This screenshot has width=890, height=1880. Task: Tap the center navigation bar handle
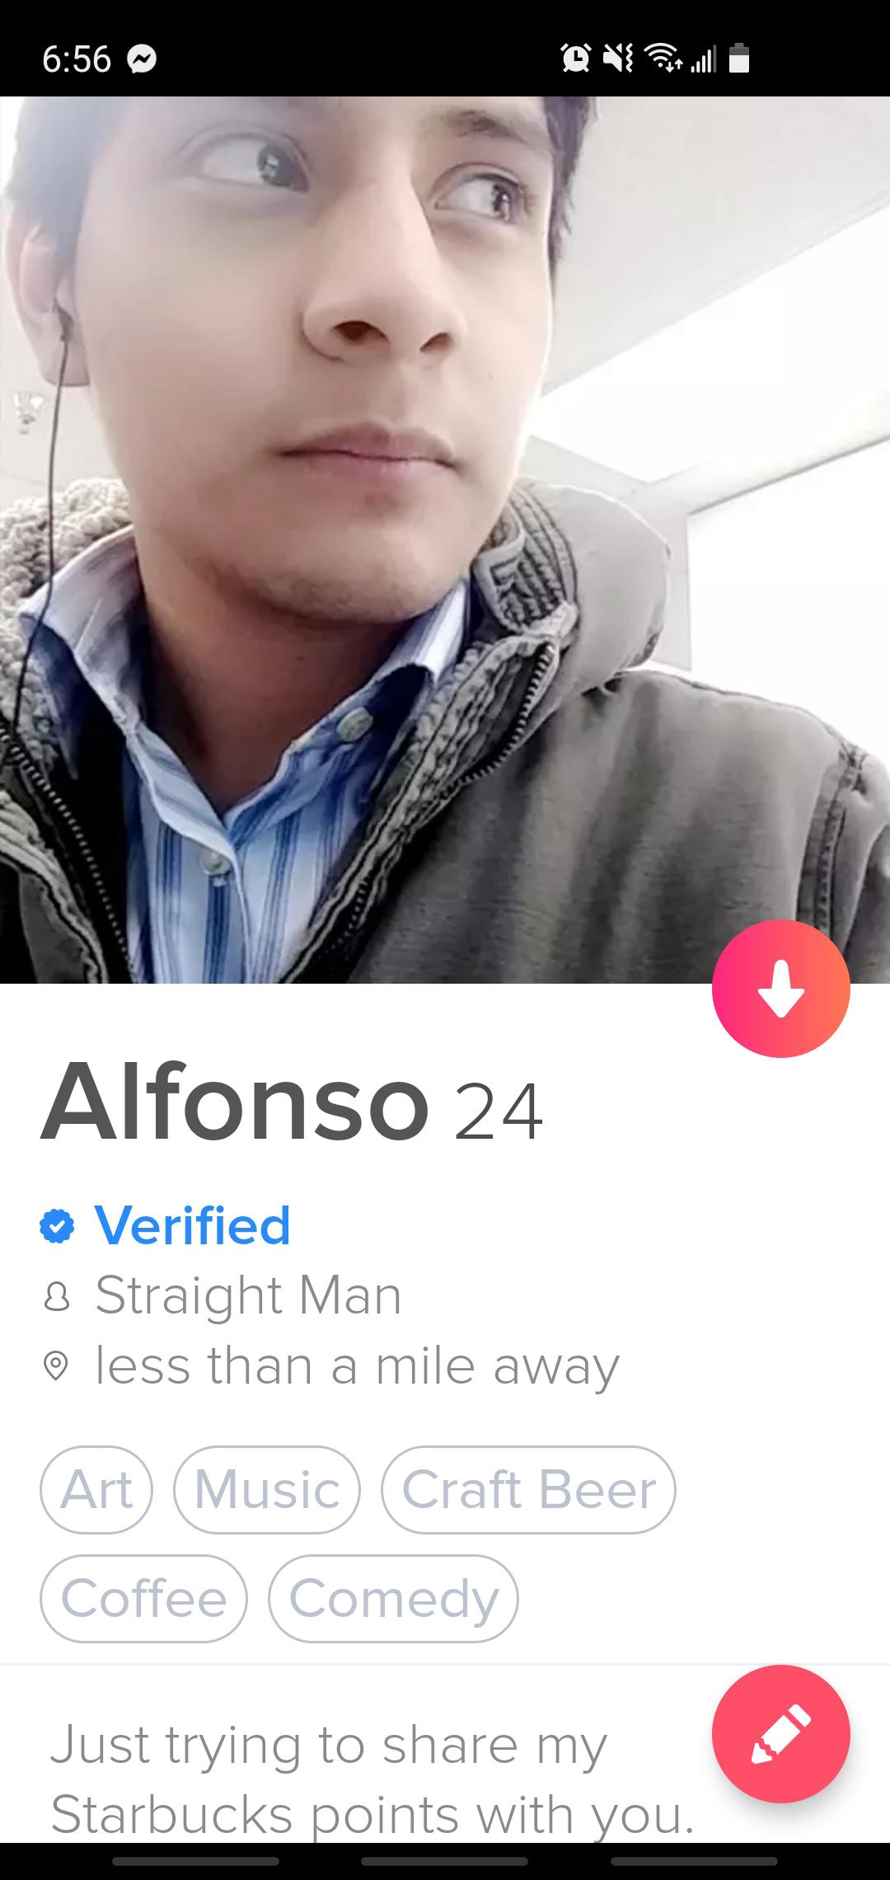pos(445,1861)
